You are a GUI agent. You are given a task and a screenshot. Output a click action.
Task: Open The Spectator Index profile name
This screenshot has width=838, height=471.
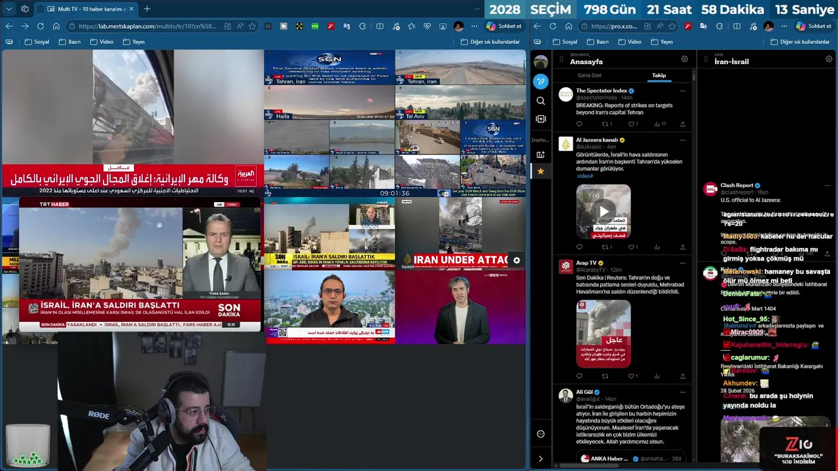click(x=602, y=91)
